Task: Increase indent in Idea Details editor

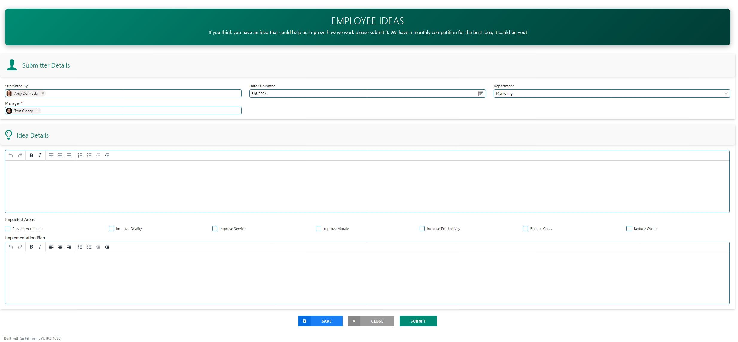Action: click(x=107, y=155)
